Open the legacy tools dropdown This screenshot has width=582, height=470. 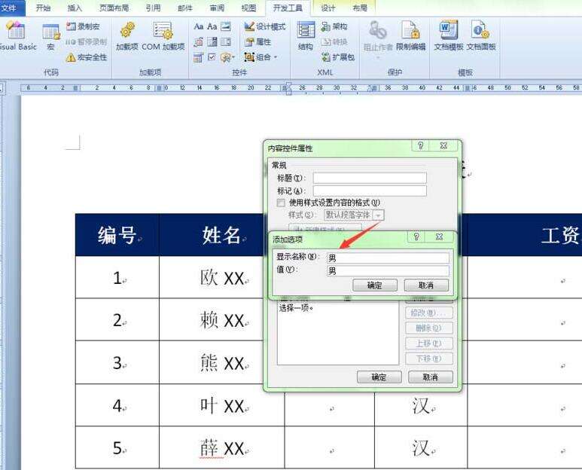pyautogui.click(x=227, y=57)
